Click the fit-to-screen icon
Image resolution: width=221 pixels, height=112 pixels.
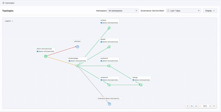(196, 106)
